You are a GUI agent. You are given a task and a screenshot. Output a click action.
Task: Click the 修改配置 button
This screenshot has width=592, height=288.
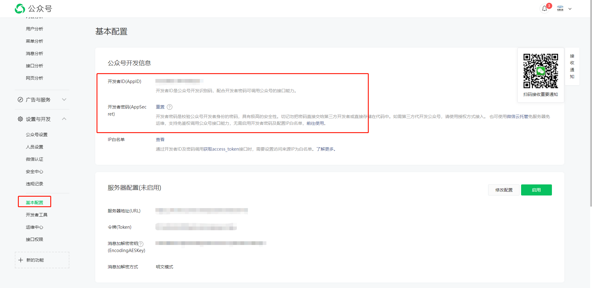pyautogui.click(x=504, y=190)
